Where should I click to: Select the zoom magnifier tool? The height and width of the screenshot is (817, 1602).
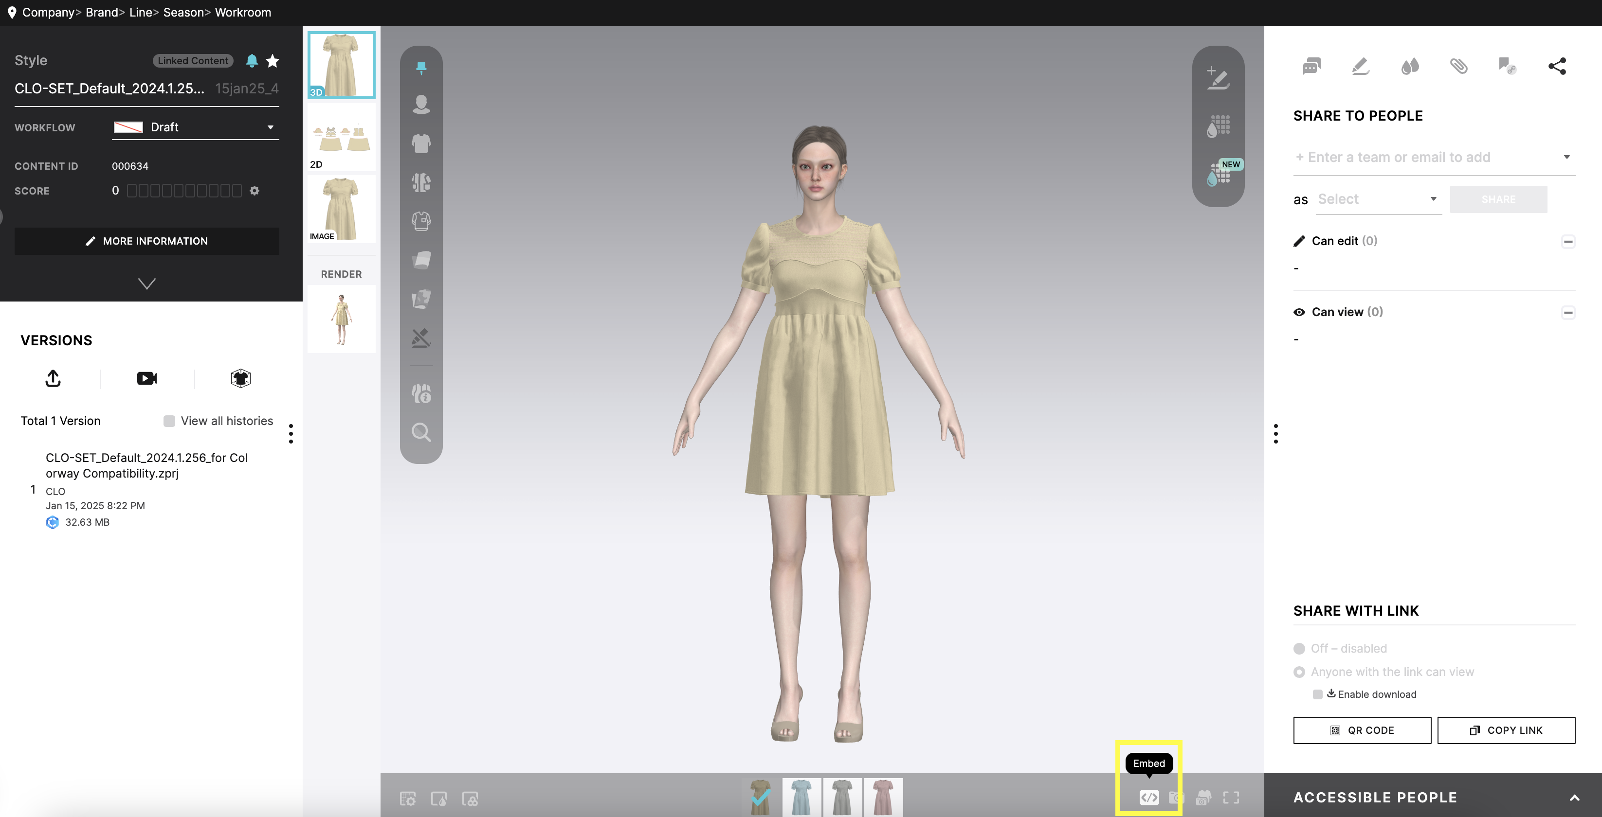[x=421, y=432]
